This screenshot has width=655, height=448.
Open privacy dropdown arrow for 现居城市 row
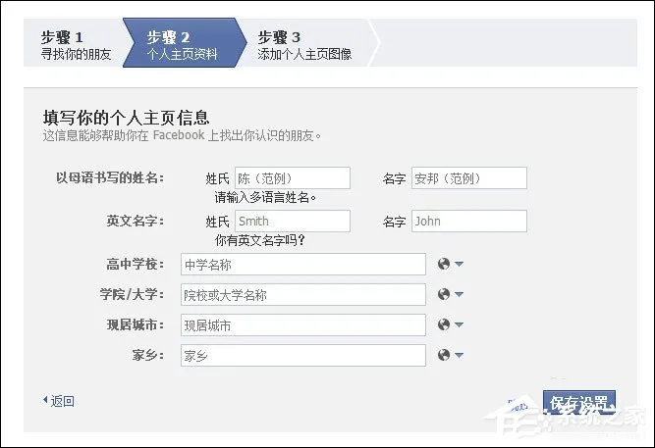click(459, 324)
